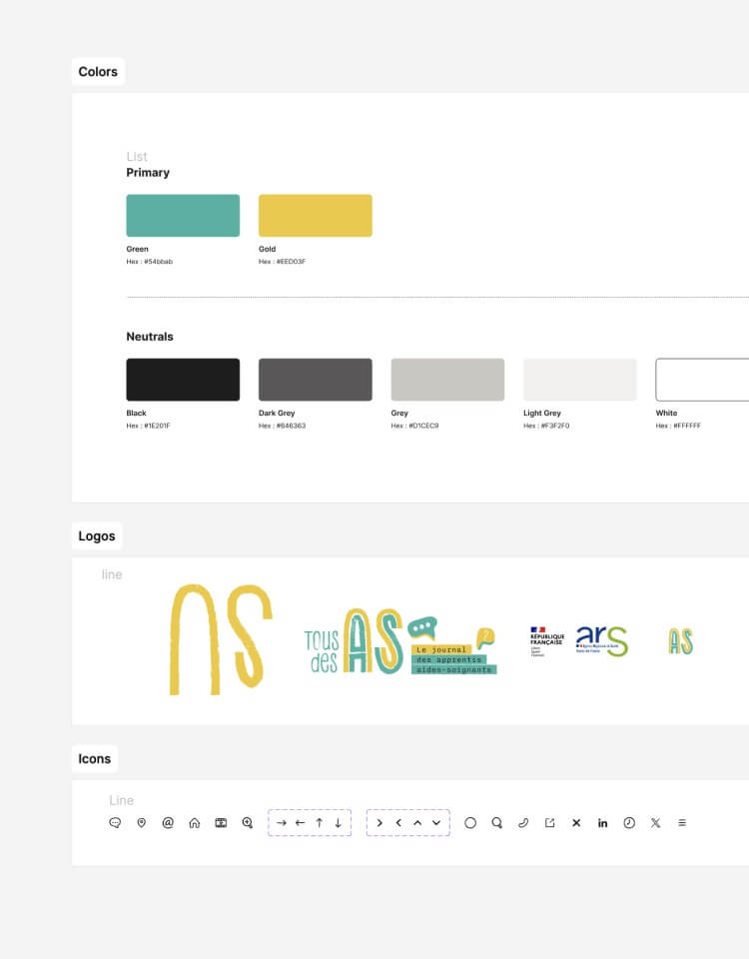
Task: Click the Light Grey hex value #F3F2F0
Action: click(x=555, y=426)
